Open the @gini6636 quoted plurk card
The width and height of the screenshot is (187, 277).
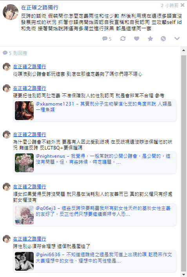[x=94, y=261]
